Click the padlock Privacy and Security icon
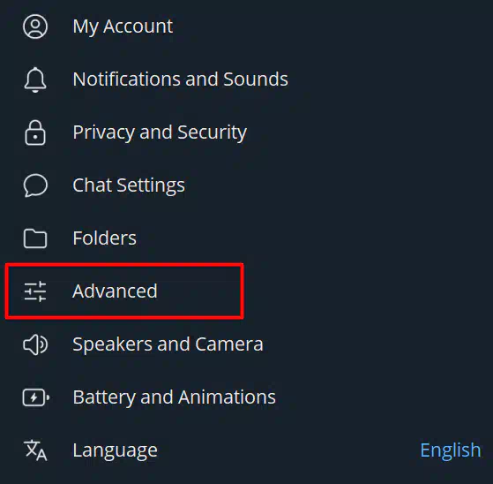Viewport: 493px width, 484px height. point(35,132)
